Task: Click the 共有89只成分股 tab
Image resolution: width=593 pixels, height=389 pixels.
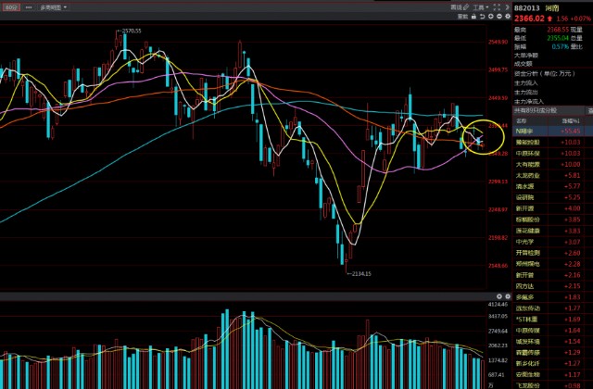Action: (x=536, y=110)
